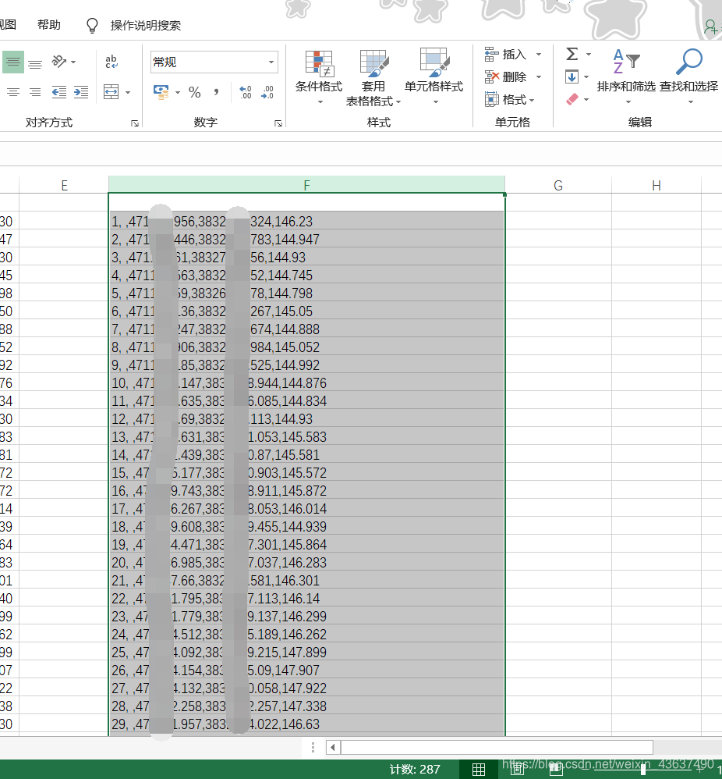The height and width of the screenshot is (779, 722).
Task: Click the lightbulb search icon
Action: pyautogui.click(x=92, y=25)
